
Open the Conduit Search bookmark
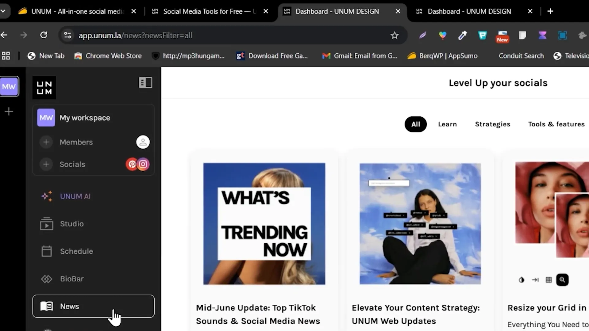point(521,56)
